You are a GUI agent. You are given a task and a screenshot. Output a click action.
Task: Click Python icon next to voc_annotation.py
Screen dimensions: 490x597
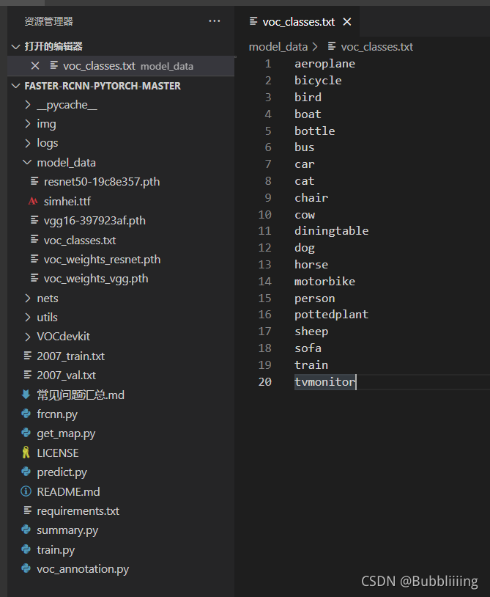tap(26, 568)
